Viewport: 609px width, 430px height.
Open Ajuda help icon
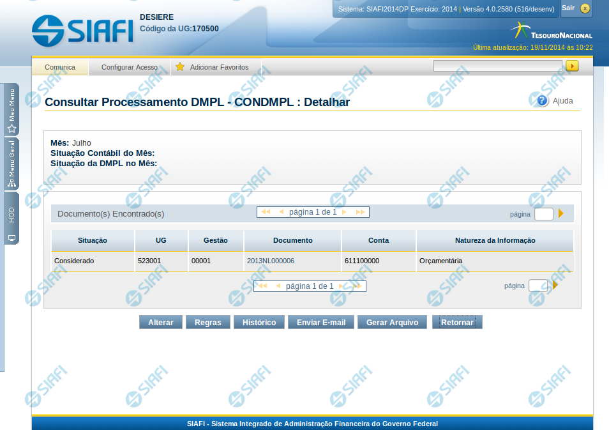(x=543, y=100)
